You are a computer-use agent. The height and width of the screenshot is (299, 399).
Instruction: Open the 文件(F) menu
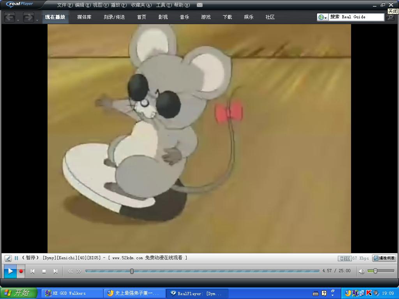click(x=65, y=5)
